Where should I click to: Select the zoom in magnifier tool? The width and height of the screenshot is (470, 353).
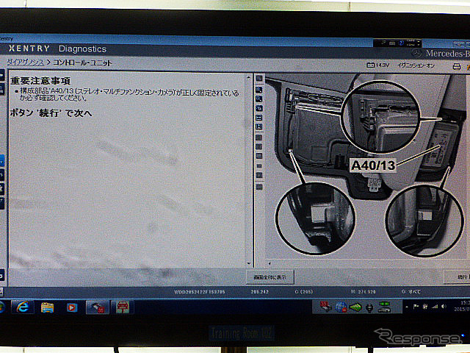(x=259, y=90)
